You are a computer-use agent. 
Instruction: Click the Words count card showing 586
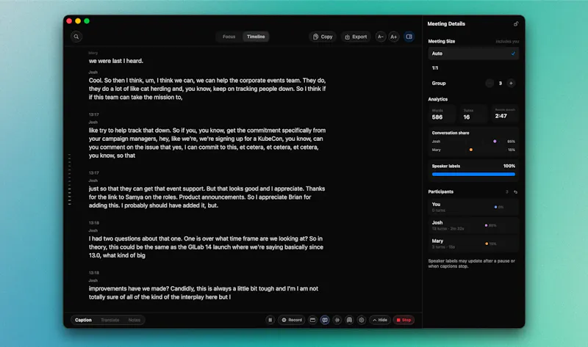tap(442, 114)
